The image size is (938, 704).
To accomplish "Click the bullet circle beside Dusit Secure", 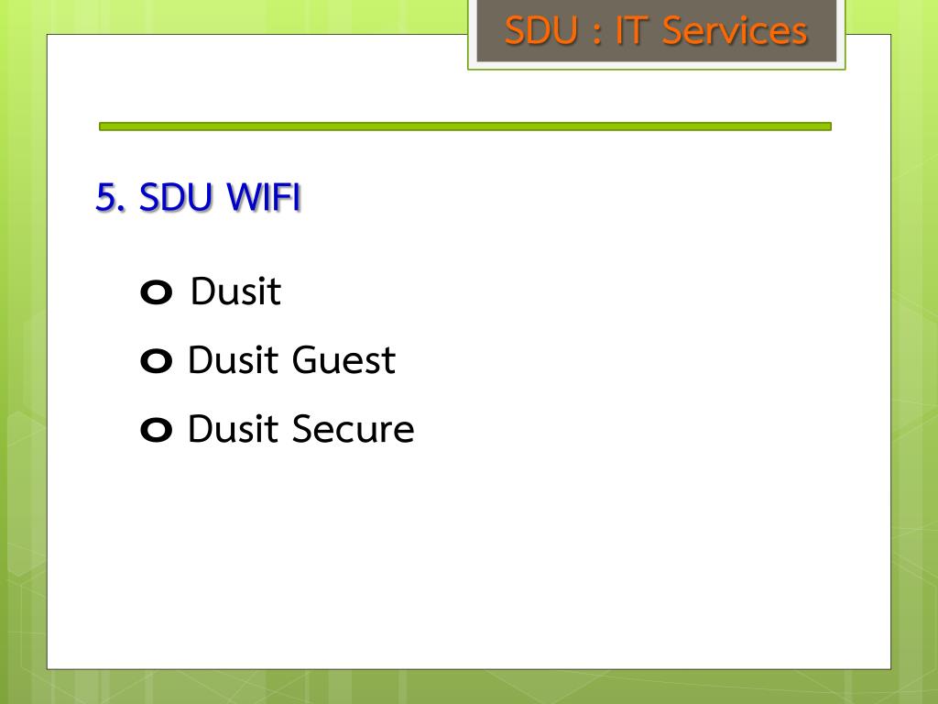I will [156, 430].
